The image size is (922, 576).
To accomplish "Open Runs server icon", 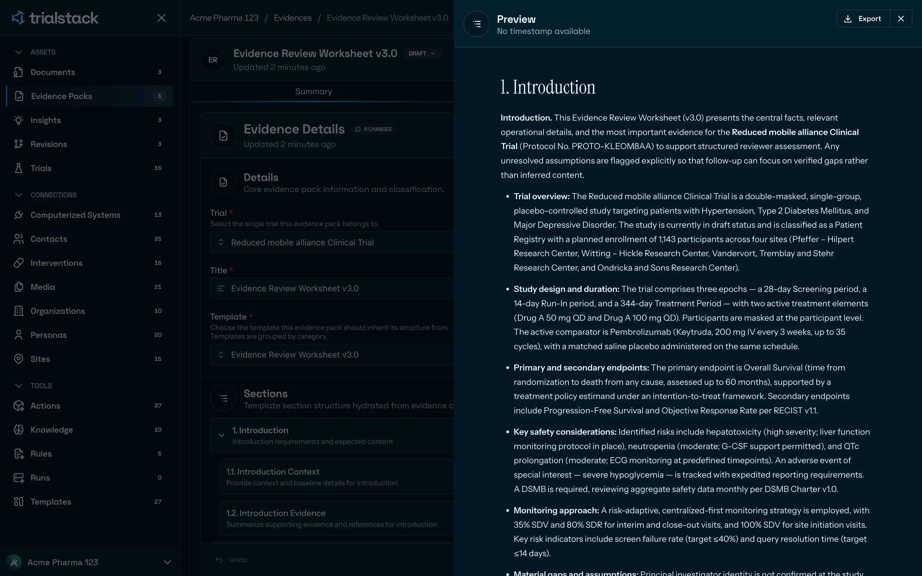I will [x=18, y=478].
